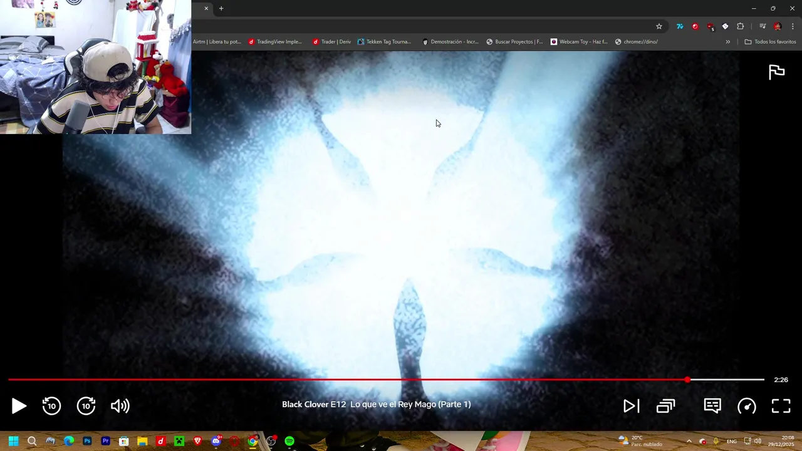Open OBS Studio from taskbar

click(271, 441)
